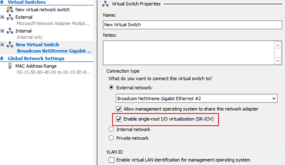Select the Private network radio button
Image resolution: width=285 pixels, height=165 pixels.
click(x=112, y=138)
